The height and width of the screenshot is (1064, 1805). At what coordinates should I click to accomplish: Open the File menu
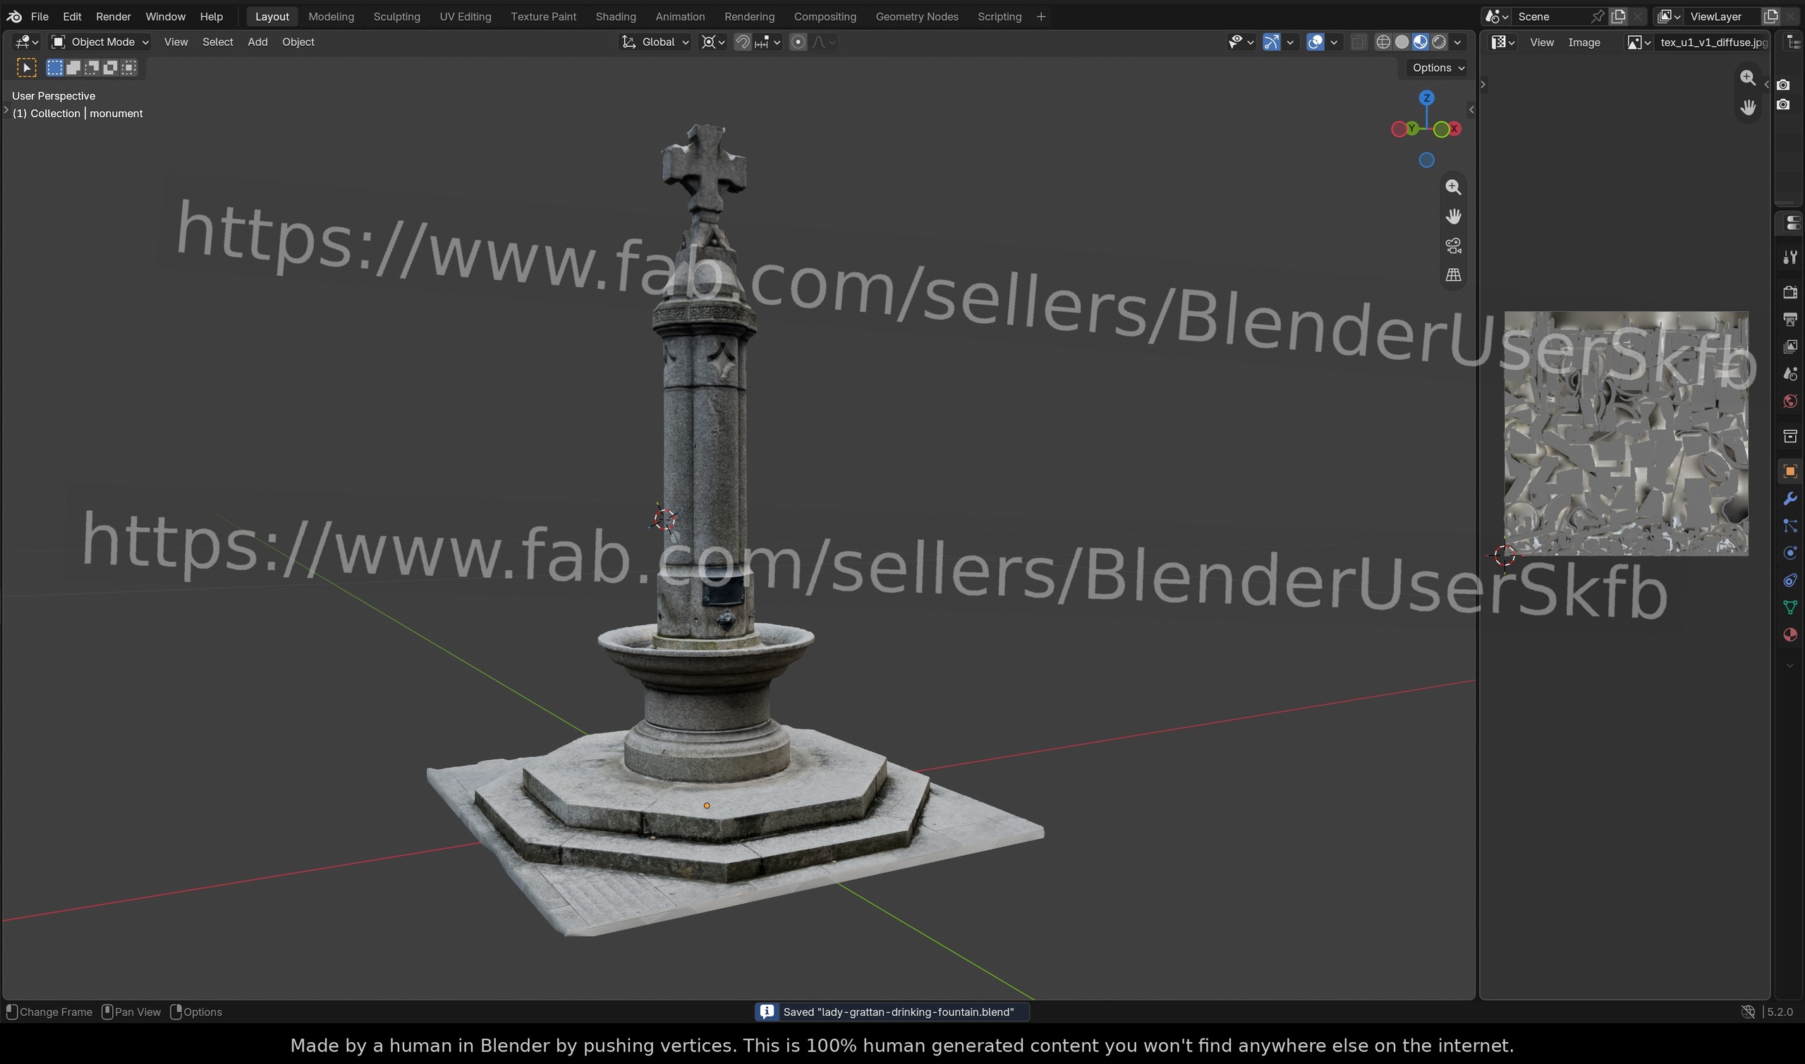click(x=39, y=16)
